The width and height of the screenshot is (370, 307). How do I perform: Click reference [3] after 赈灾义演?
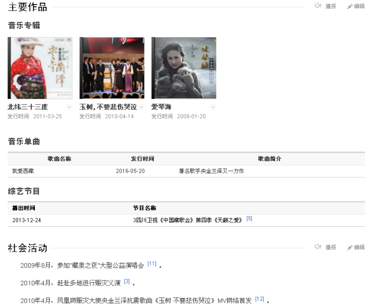click(x=127, y=281)
